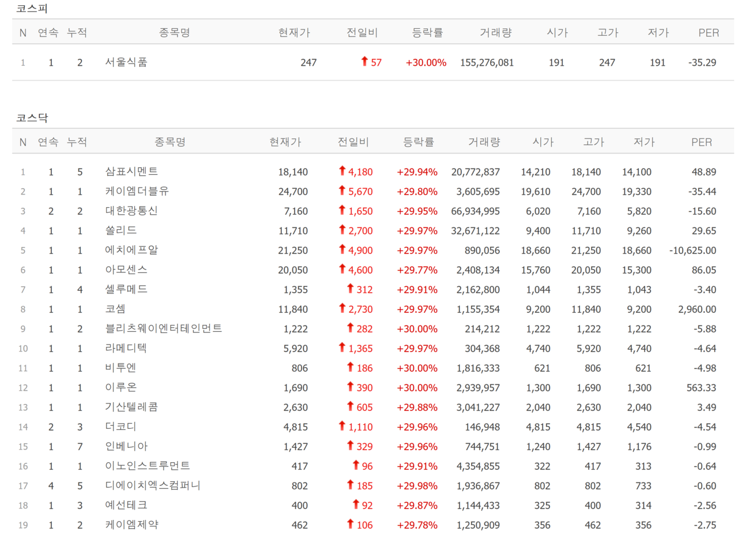Open the 대한광통신 stock link

tap(131, 211)
